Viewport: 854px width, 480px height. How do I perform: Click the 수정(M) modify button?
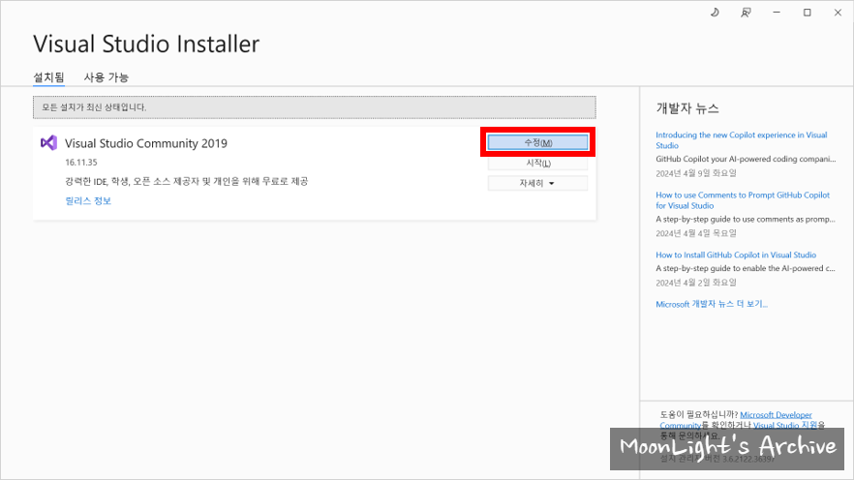[x=537, y=142]
